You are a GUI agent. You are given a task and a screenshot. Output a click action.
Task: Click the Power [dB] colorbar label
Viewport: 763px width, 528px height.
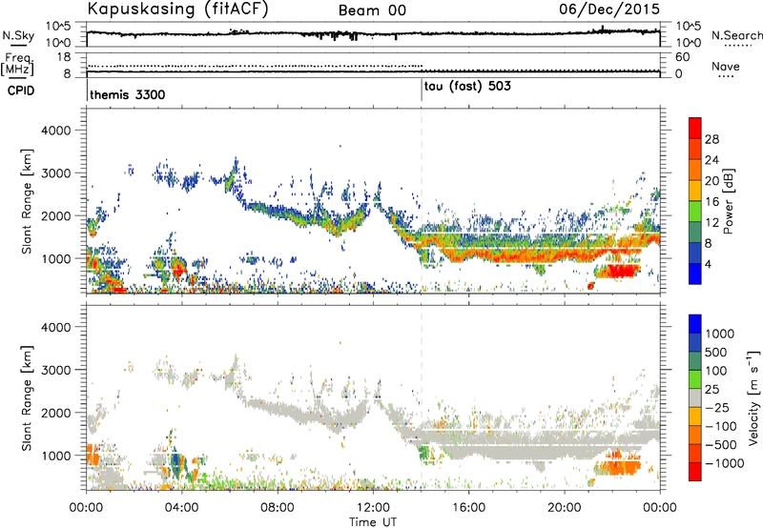coord(728,201)
